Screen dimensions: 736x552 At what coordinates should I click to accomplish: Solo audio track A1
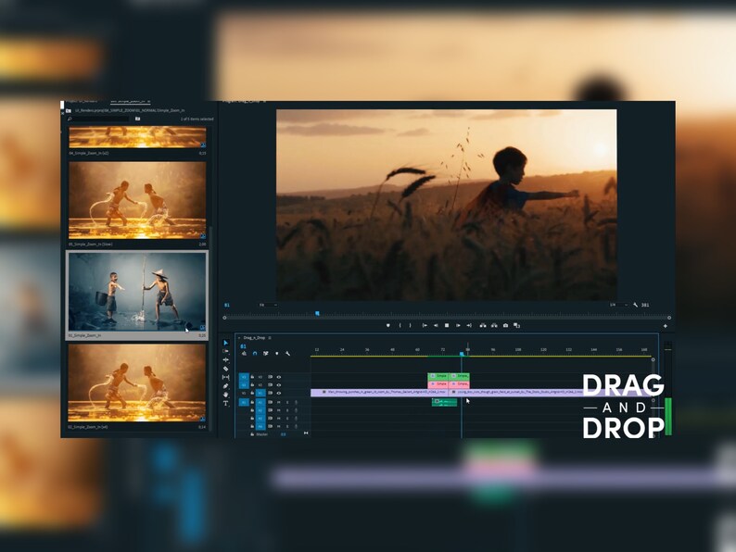(287, 402)
